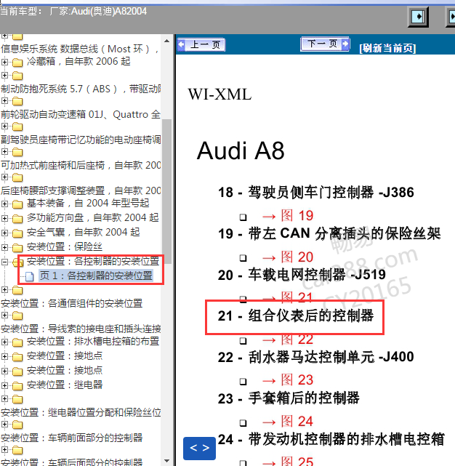Click folder icon of 安全气囊 entry
This screenshot has width=455, height=466.
coord(17,233)
